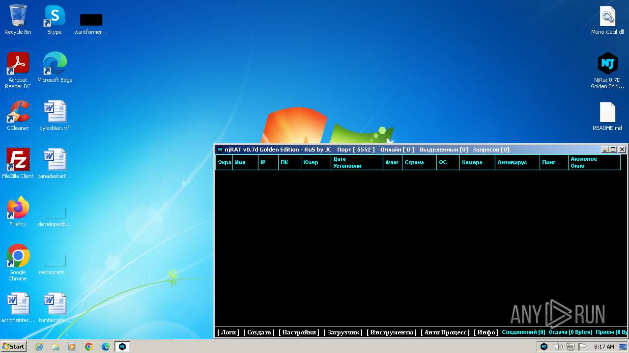This screenshot has width=629, height=353.
Task: Sort by the Дата Установки column header
Action: coord(357,162)
